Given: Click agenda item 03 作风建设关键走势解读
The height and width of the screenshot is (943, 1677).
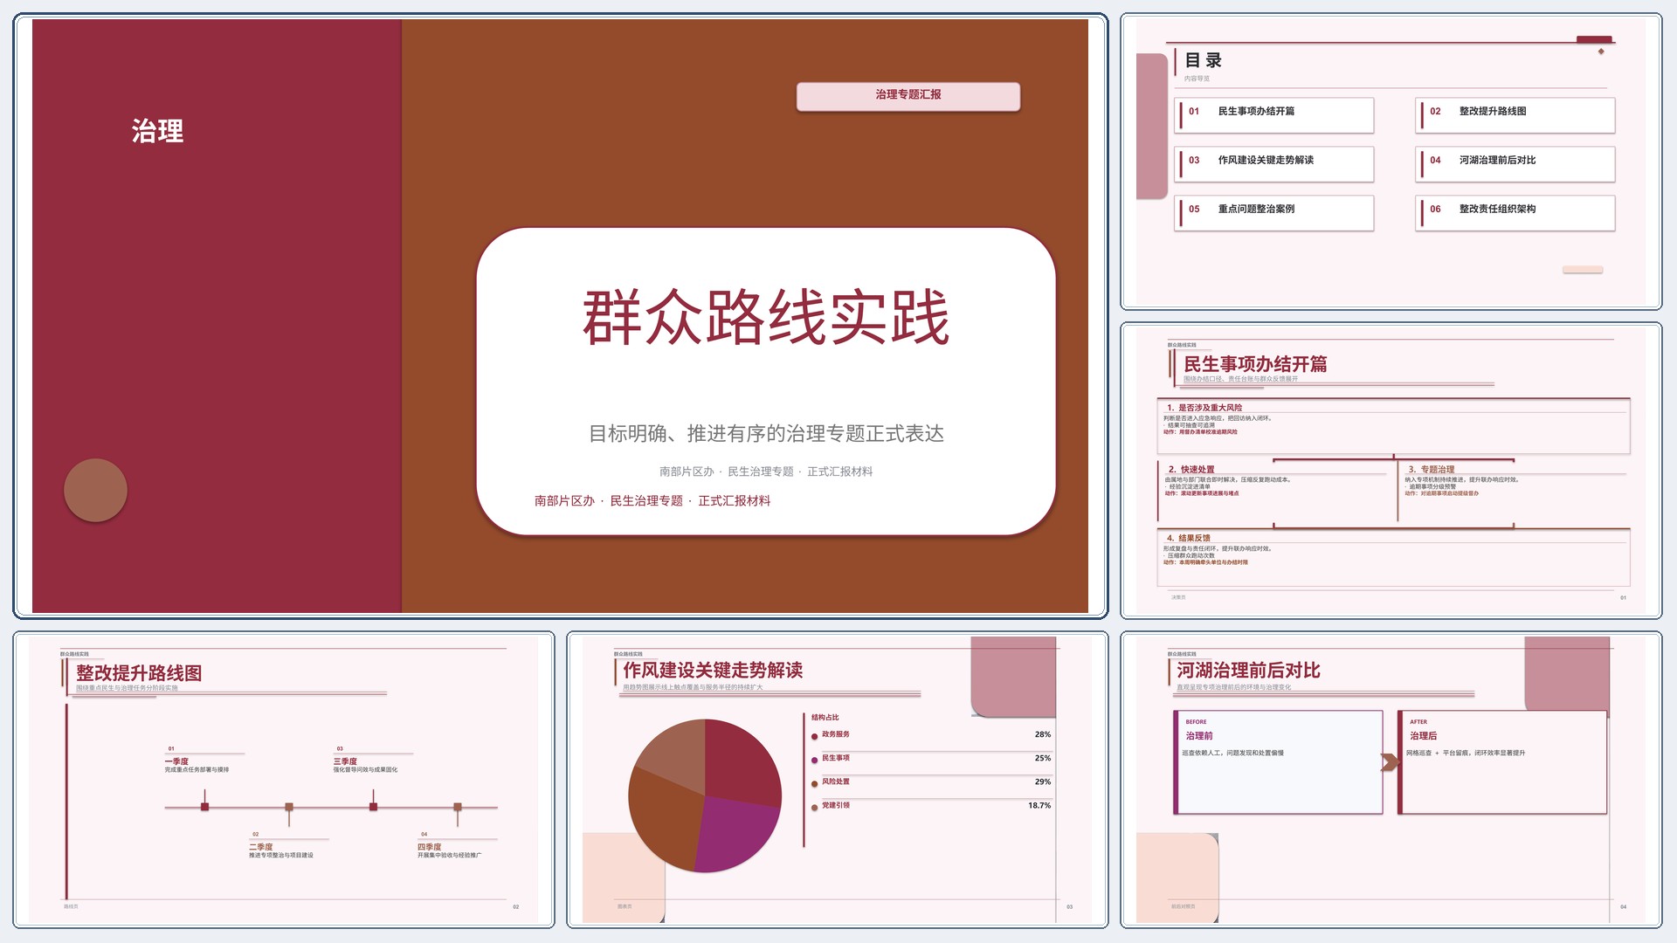Looking at the screenshot, I should 1274,163.
